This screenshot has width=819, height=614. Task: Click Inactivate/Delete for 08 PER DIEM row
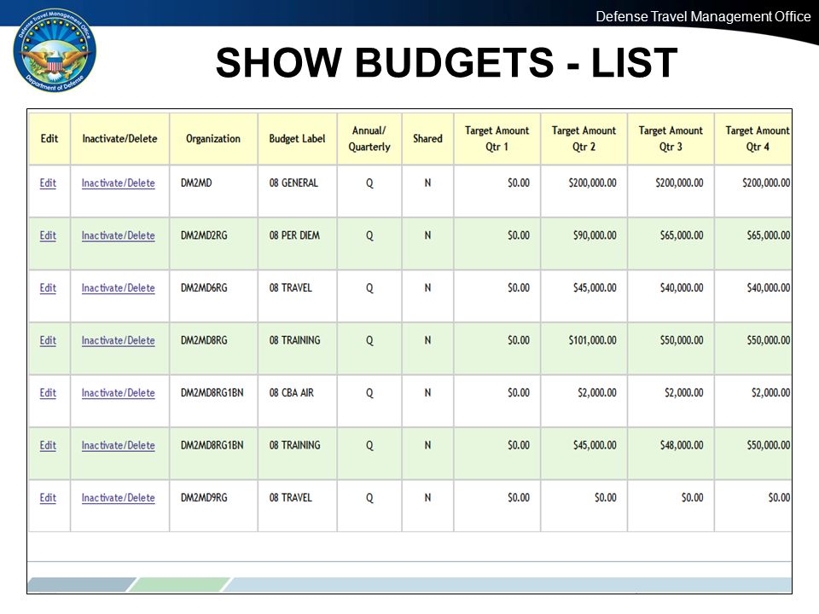[x=118, y=235]
